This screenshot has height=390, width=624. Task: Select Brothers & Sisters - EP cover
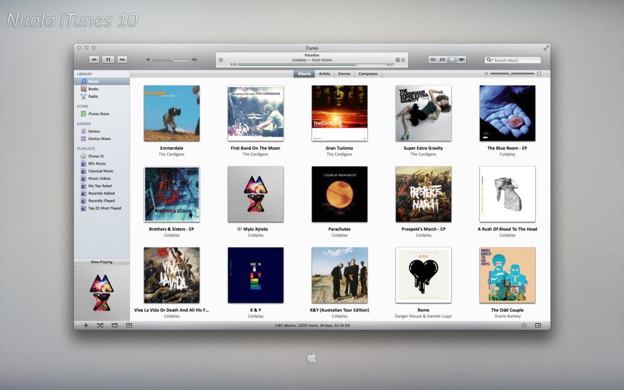click(x=172, y=194)
